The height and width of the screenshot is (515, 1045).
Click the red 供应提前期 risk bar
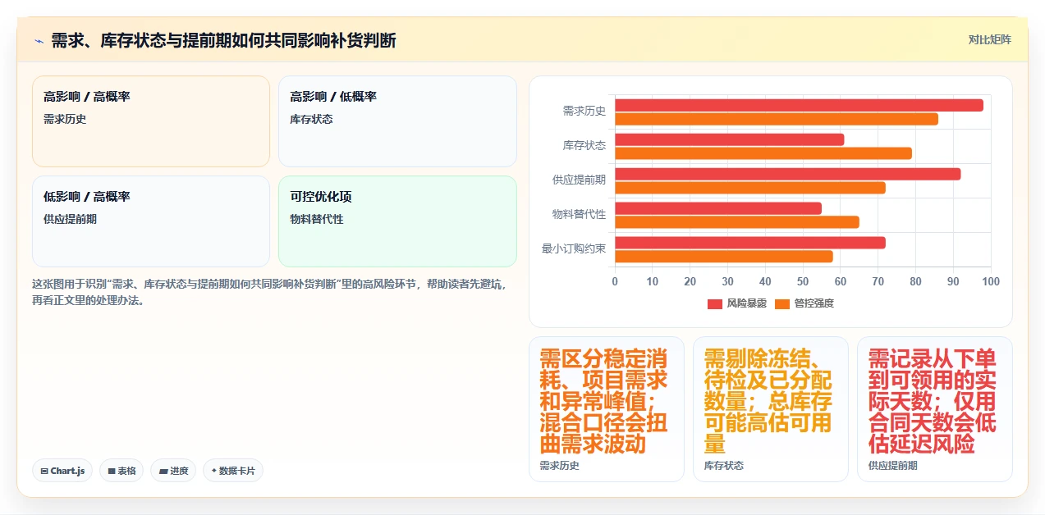(788, 174)
